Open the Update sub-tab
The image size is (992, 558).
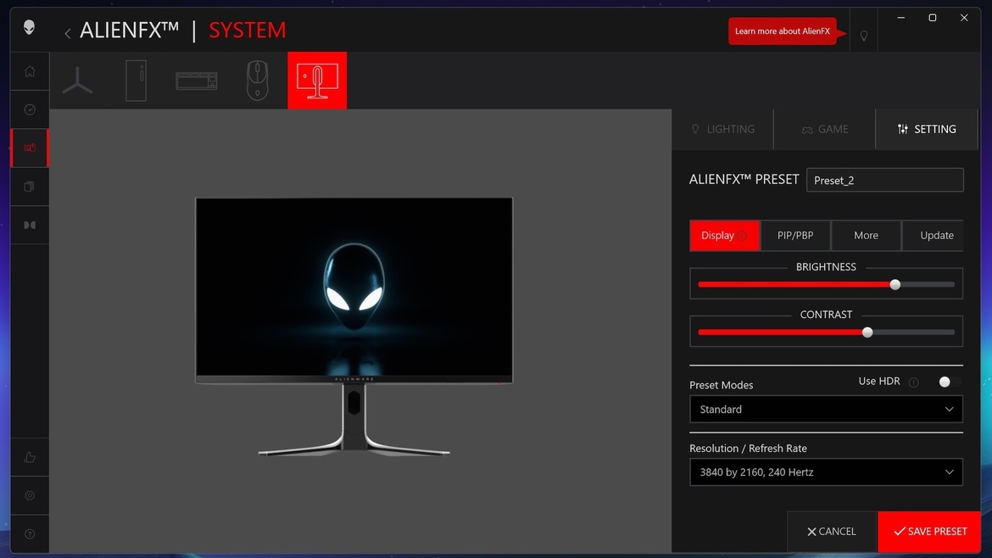coord(933,236)
